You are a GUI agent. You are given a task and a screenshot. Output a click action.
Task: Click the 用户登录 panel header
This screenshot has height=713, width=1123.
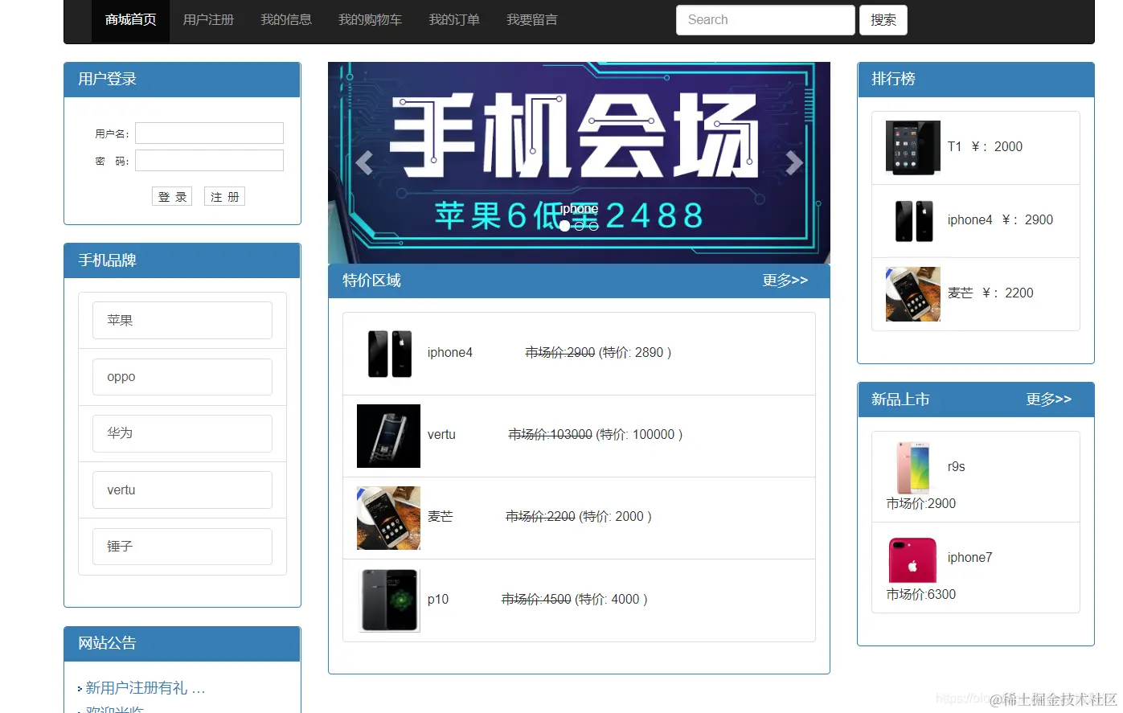pos(182,79)
